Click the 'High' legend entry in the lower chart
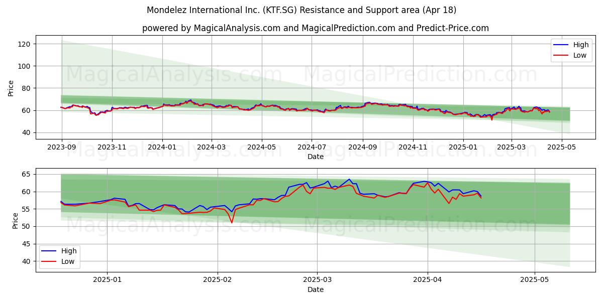Viewport: 603px width, 301px height. [x=69, y=251]
